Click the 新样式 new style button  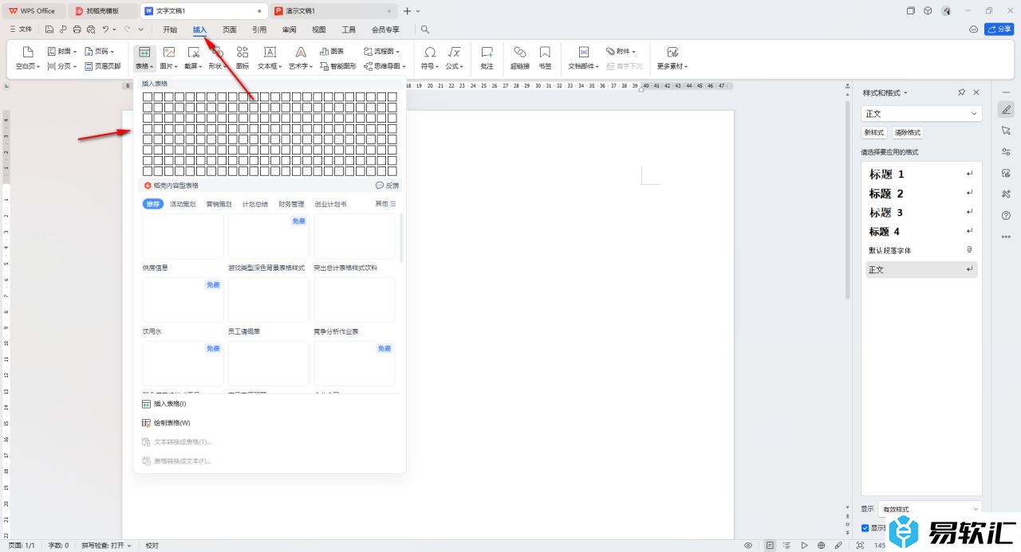[x=874, y=133]
